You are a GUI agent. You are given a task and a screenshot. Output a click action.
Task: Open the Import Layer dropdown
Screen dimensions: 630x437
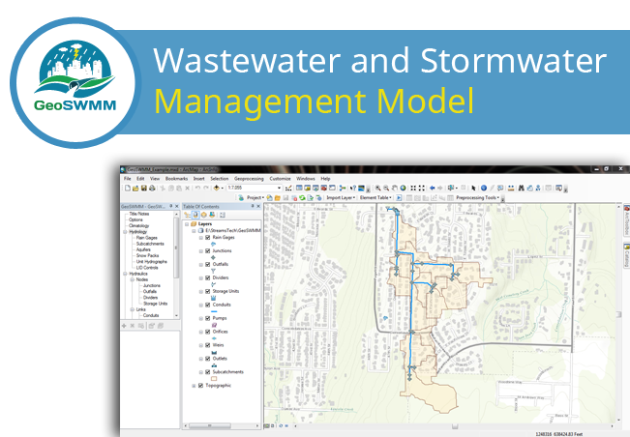click(341, 198)
